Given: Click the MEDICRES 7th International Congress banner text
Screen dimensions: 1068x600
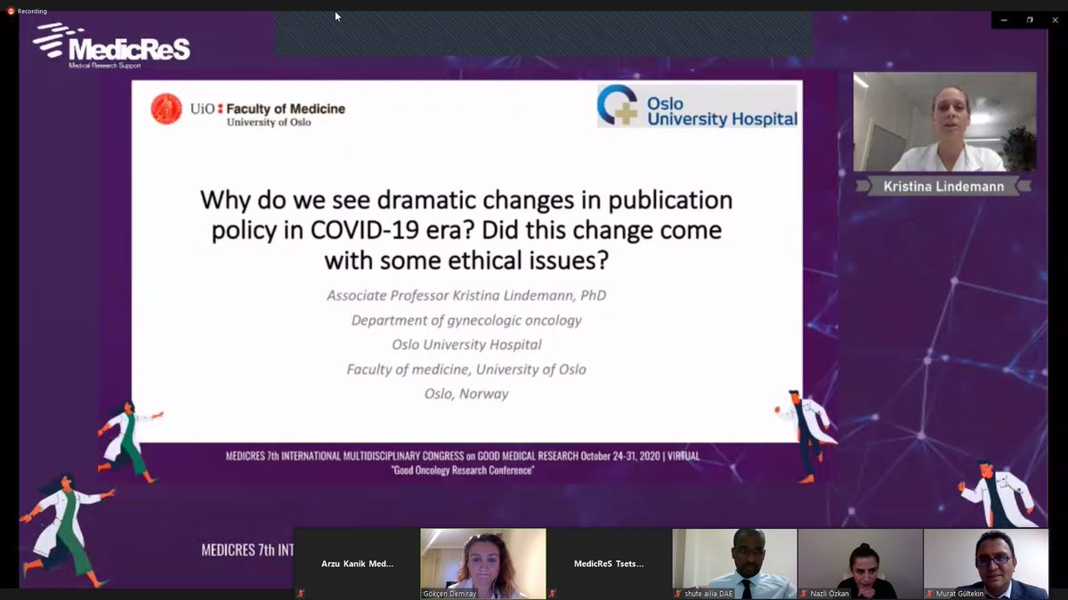Looking at the screenshot, I should coord(462,456).
